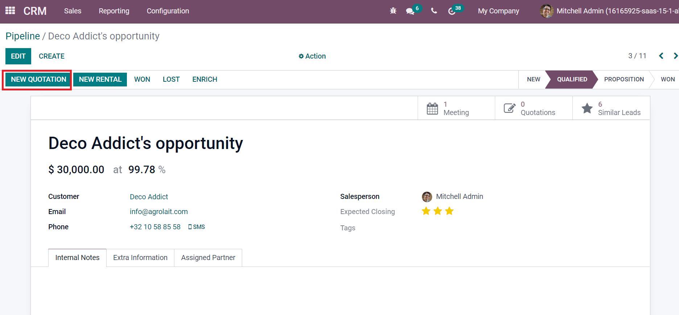Go to previous record arrow
The height and width of the screenshot is (315, 679).
coord(661,56)
